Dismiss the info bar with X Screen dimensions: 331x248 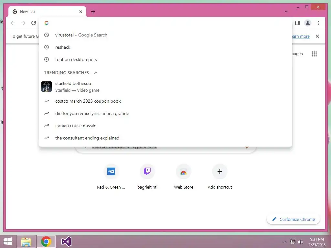pyautogui.click(x=317, y=36)
